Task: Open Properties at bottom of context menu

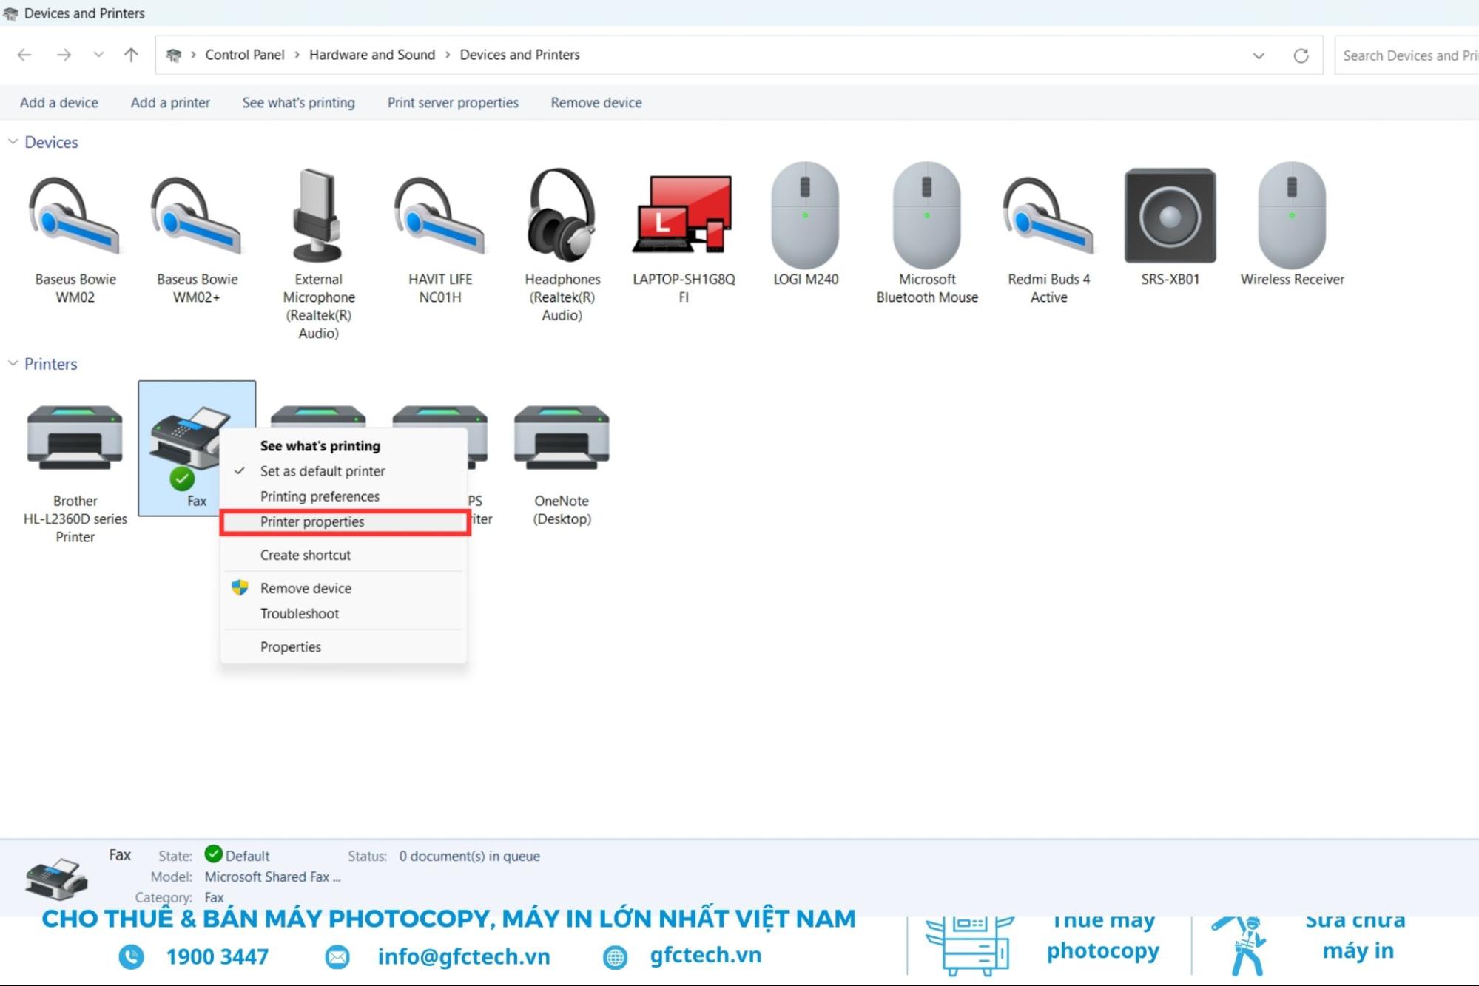Action: click(343, 646)
